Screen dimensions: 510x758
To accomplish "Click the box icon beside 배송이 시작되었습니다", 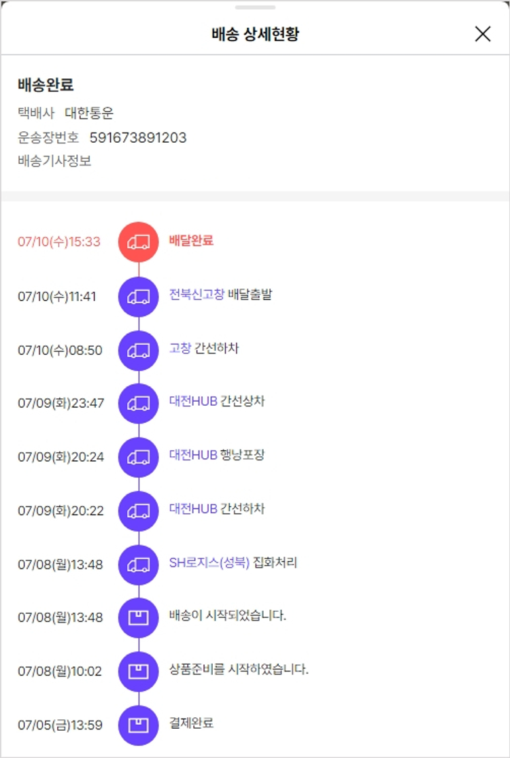I will point(139,617).
